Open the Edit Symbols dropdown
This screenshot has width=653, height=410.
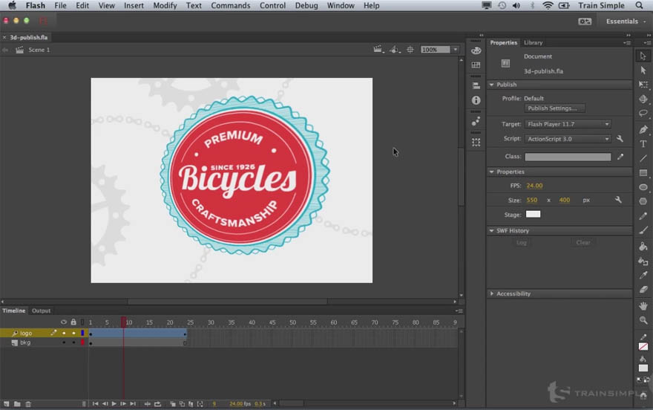[x=394, y=50]
